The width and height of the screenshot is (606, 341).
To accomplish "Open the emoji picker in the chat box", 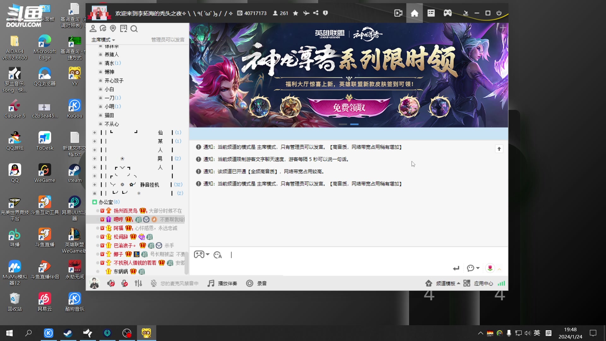I will click(218, 255).
